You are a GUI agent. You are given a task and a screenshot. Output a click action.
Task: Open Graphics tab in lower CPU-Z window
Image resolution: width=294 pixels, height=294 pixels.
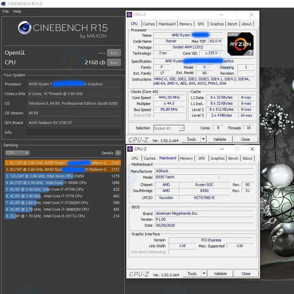[217, 158]
